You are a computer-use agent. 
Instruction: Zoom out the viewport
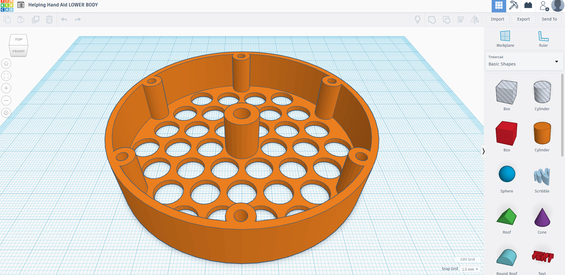6,100
